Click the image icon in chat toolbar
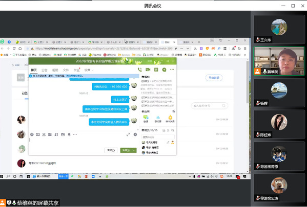Screen dimensions: 307x207 click(63, 134)
